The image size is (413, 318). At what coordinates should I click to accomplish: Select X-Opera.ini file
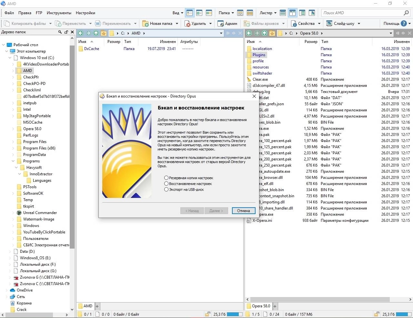259,221
